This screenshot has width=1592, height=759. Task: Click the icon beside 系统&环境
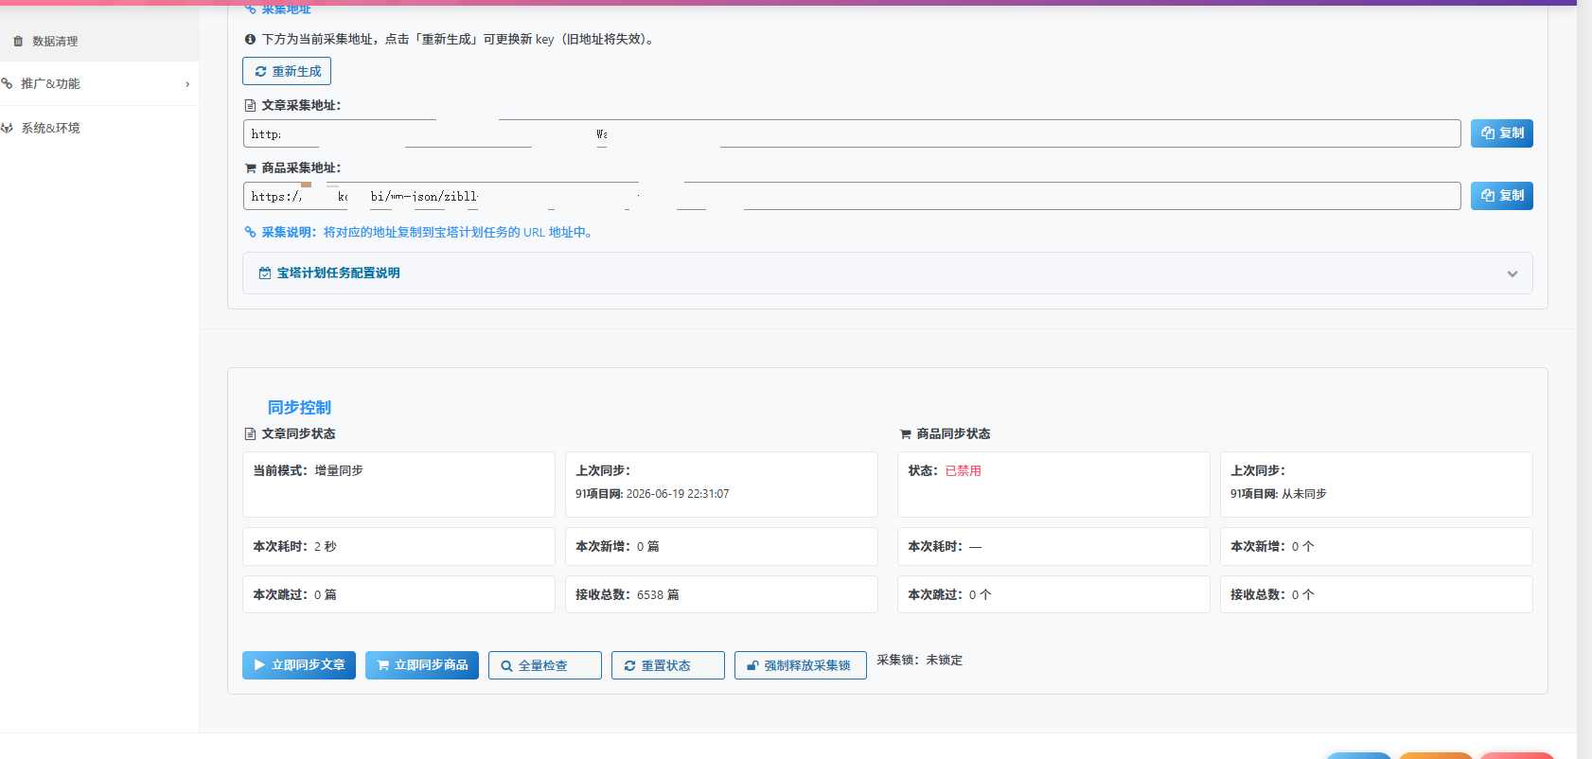click(x=7, y=128)
